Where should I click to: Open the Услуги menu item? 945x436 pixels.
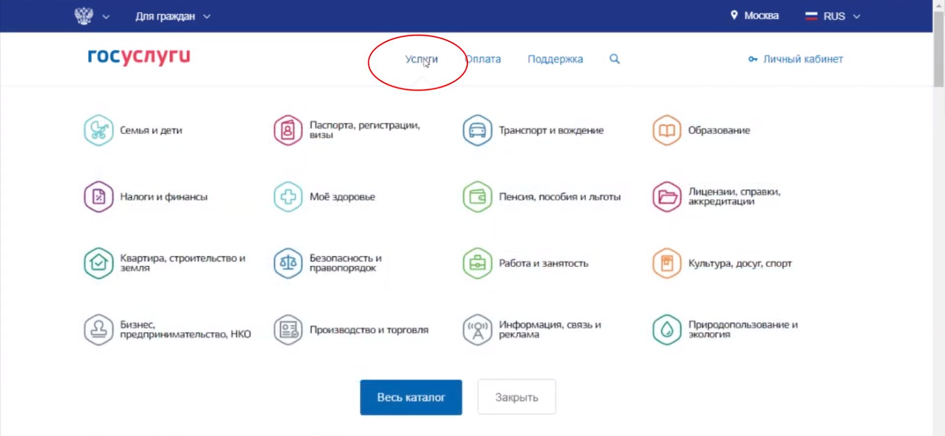tap(421, 59)
